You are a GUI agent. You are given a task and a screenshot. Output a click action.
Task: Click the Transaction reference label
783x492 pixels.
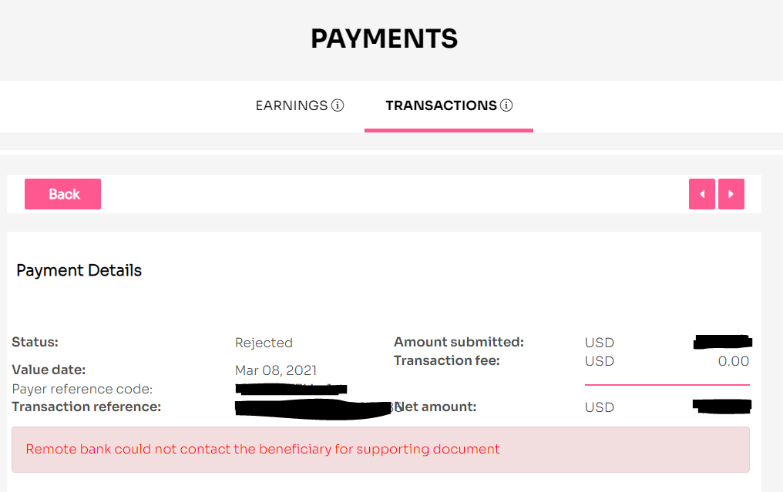pyautogui.click(x=86, y=407)
